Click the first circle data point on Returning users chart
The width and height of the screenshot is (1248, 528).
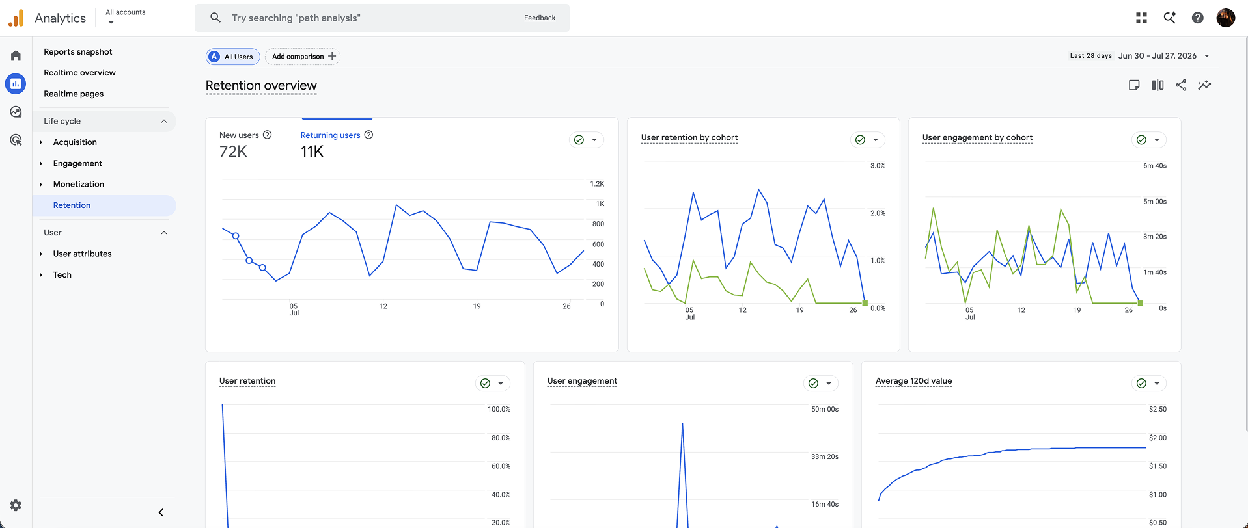point(236,236)
